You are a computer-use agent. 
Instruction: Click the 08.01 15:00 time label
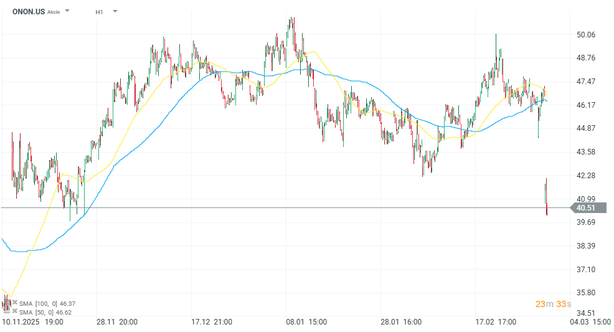tap(306, 322)
